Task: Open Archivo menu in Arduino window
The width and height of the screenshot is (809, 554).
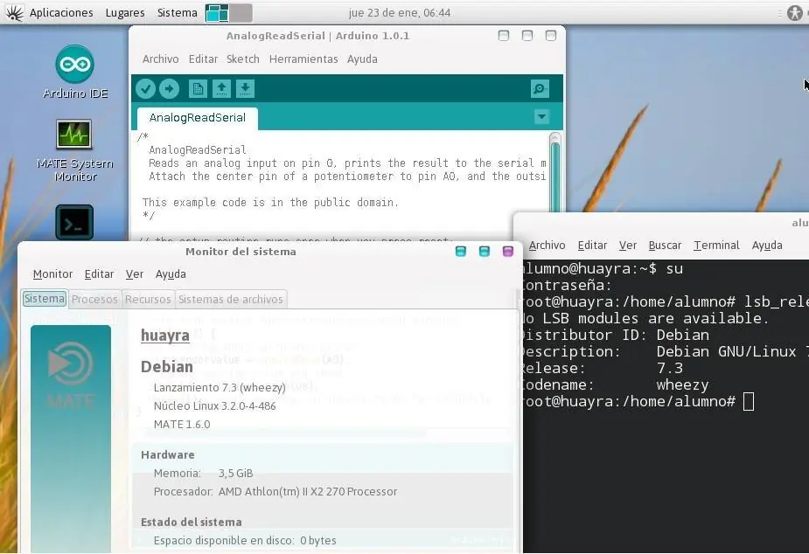Action: 160,59
